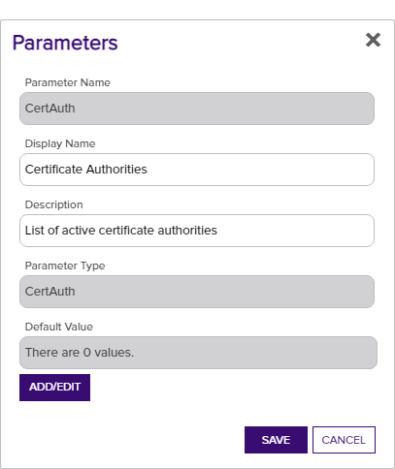Click CertAuth text under Parameter Name
395x469 pixels.
click(x=50, y=109)
